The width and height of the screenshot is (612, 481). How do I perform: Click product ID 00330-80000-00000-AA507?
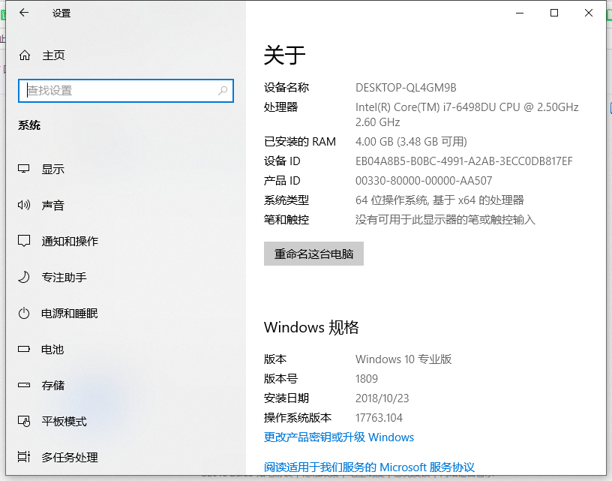tap(424, 181)
